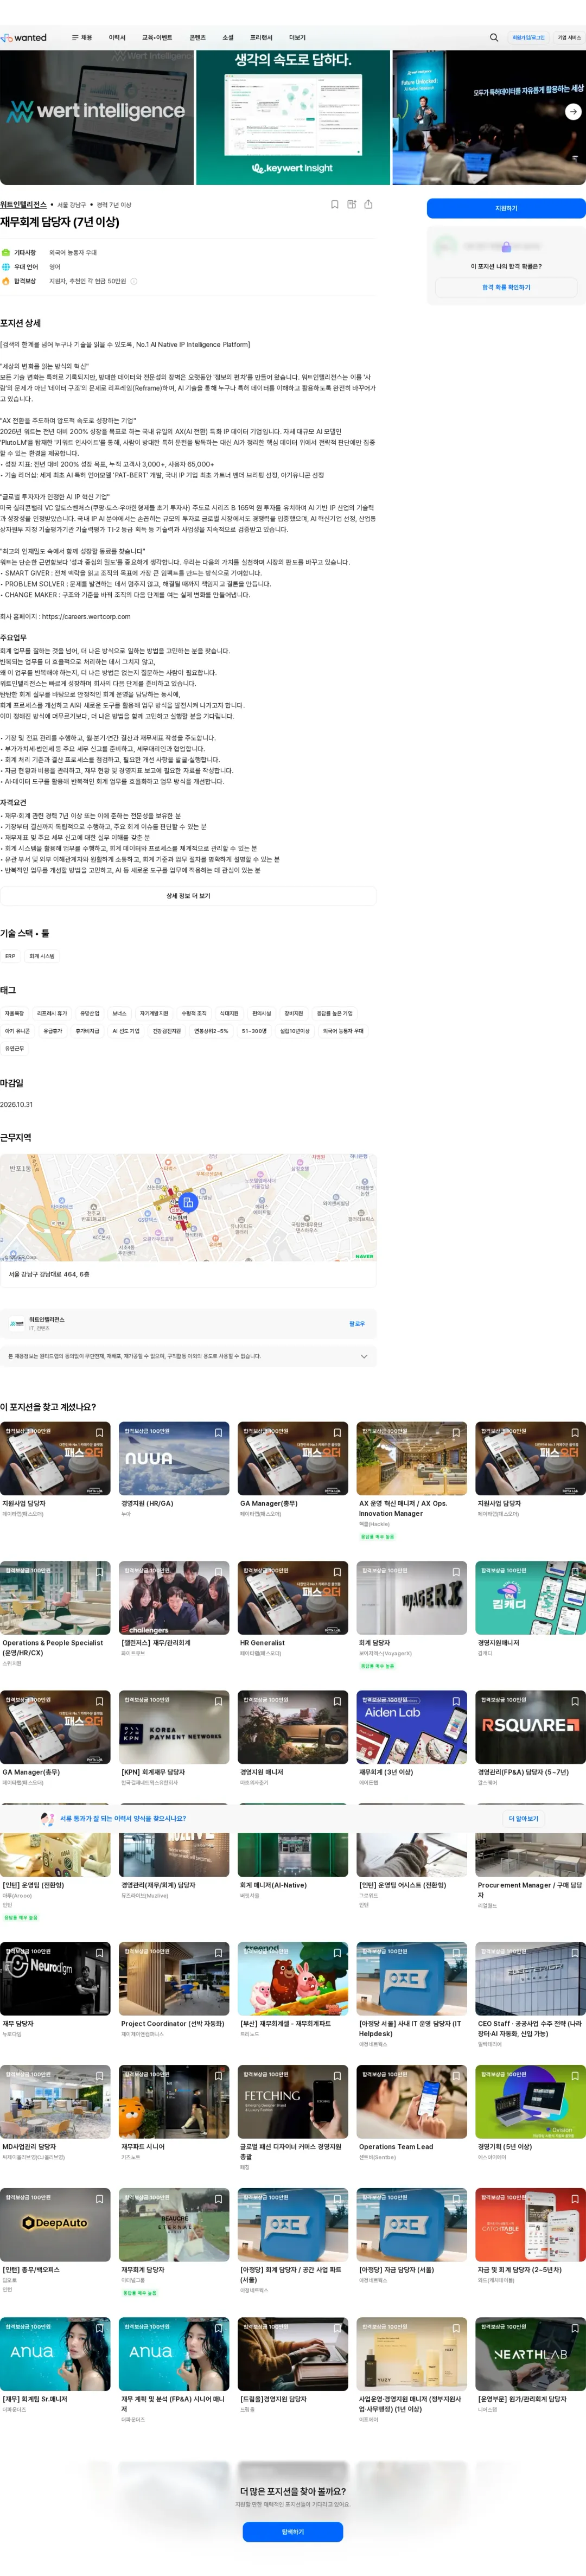Bookmark the DeepAuto [인턴] 총무/백오피스 card
The height and width of the screenshot is (2576, 586).
click(x=99, y=2198)
